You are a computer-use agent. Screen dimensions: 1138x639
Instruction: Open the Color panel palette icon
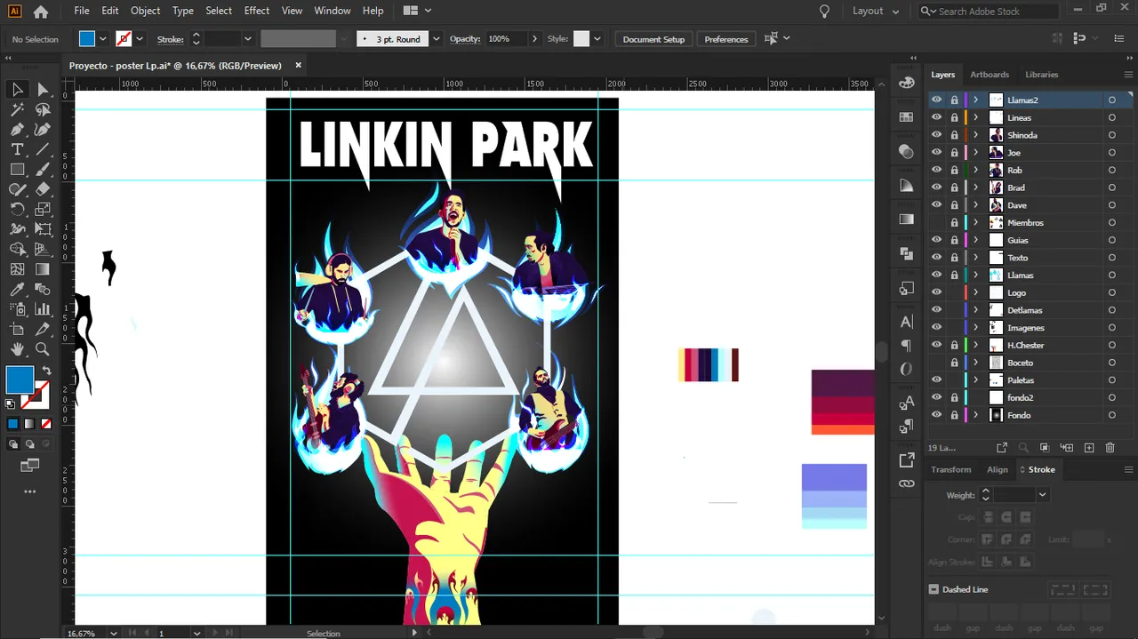point(906,83)
